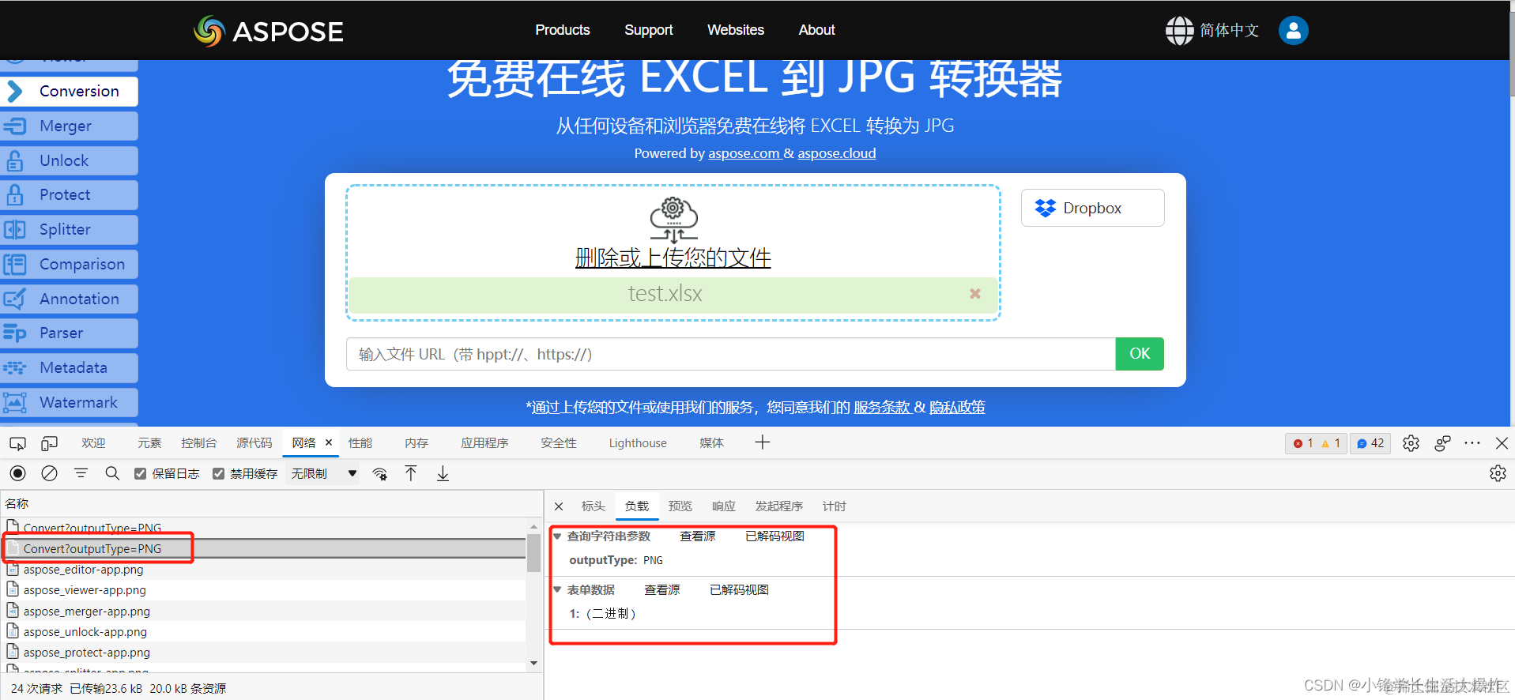
Task: Click 删除或上传您的文件 upload link
Action: pos(673,258)
